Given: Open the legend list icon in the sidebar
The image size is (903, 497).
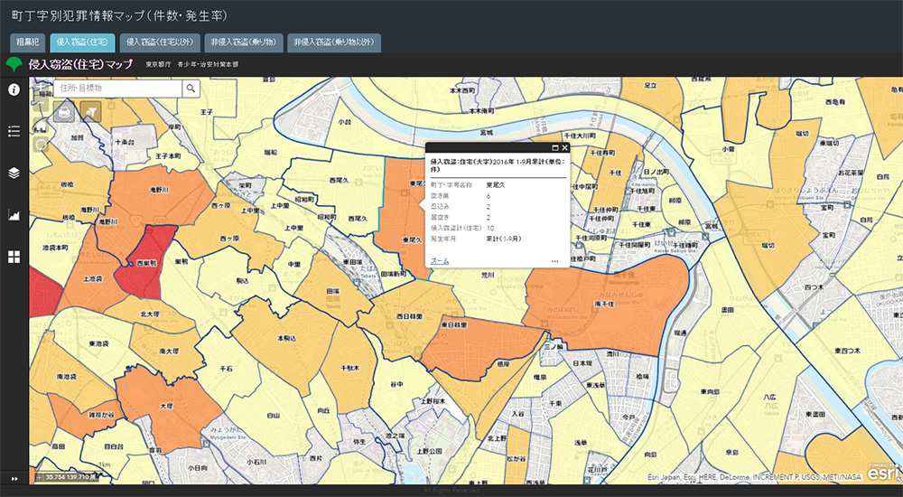Looking at the screenshot, I should [x=14, y=131].
